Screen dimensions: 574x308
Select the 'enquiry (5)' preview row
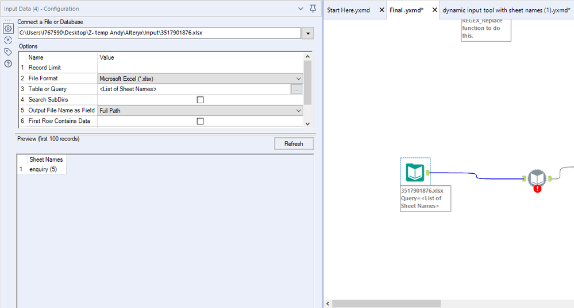click(43, 169)
